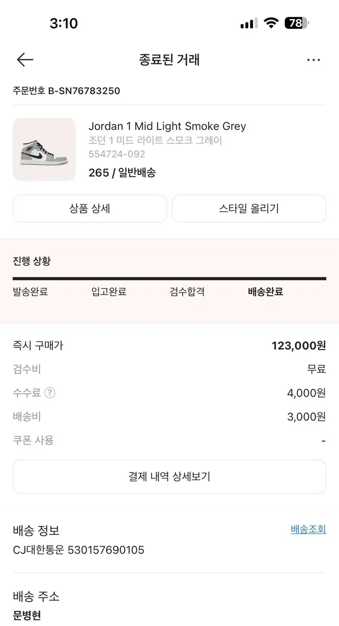Image resolution: width=339 pixels, height=626 pixels.
Task: Tap the back arrow to leave 종료된 거래
Action: coord(24,59)
